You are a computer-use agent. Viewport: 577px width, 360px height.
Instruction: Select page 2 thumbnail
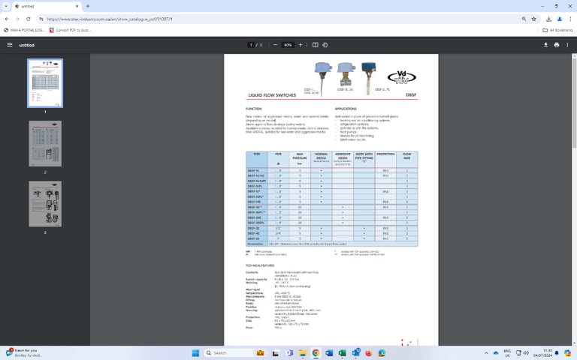point(45,144)
